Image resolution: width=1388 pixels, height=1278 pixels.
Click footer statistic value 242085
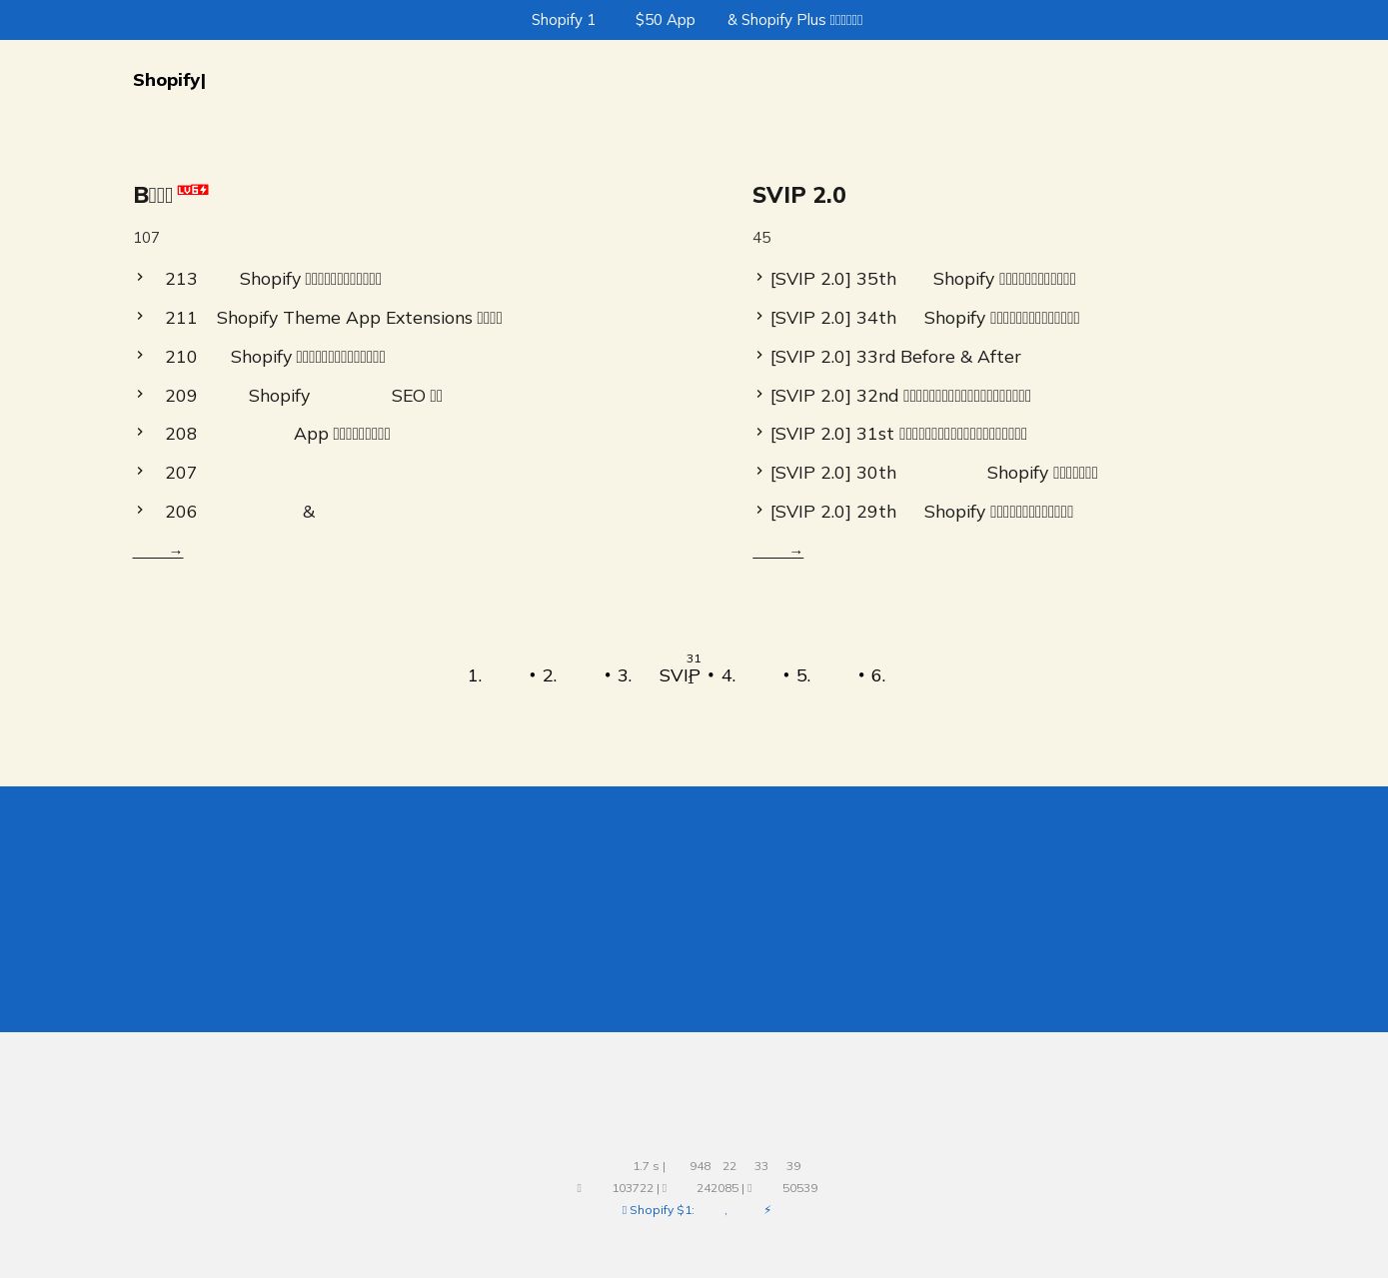point(717,1188)
